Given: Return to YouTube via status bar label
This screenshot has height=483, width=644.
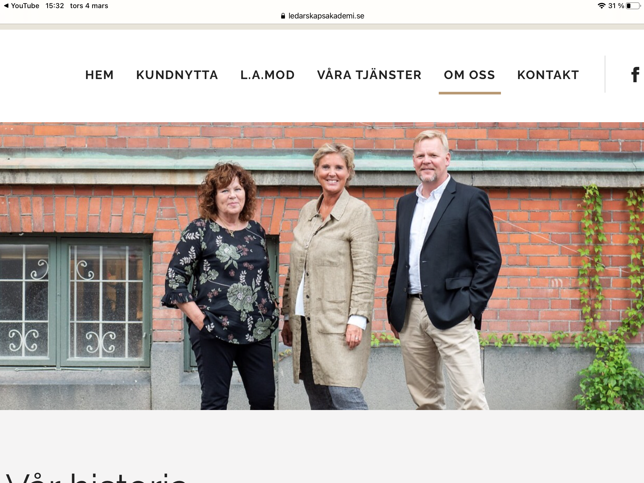Looking at the screenshot, I should click(25, 6).
